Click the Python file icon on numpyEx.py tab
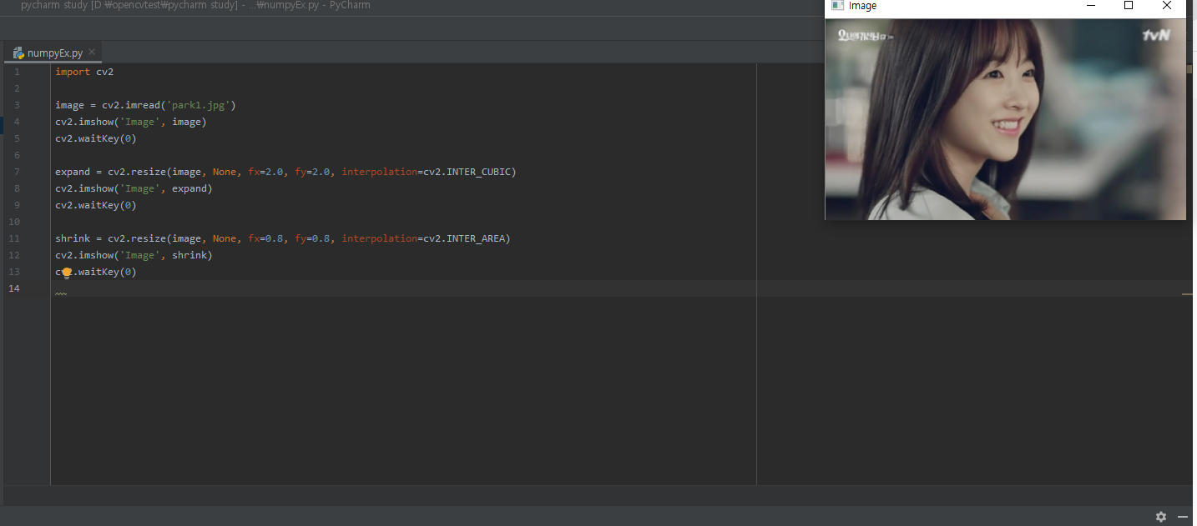Viewport: 1197px width, 526px height. [18, 53]
